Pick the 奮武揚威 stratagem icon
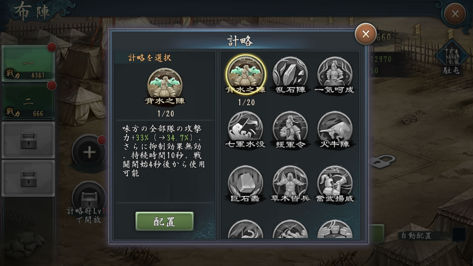Image resolution: width=473 pixels, height=266 pixels. pos(334,183)
